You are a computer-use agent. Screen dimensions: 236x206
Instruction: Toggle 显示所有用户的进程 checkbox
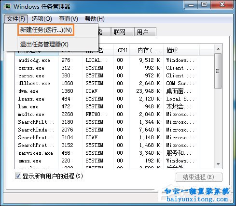18,176
